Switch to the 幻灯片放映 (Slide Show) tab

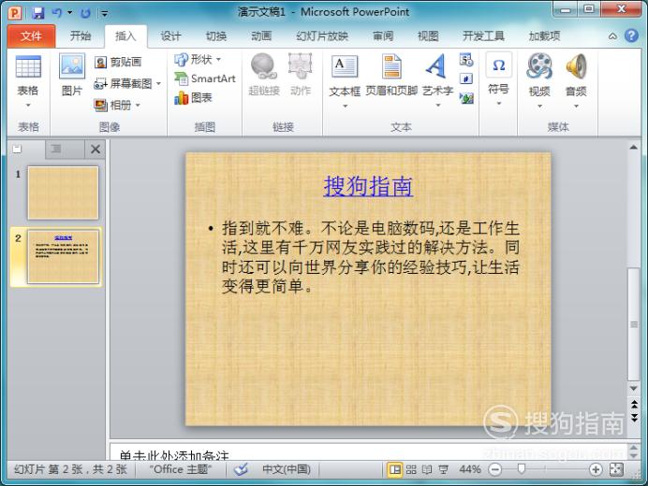[322, 36]
